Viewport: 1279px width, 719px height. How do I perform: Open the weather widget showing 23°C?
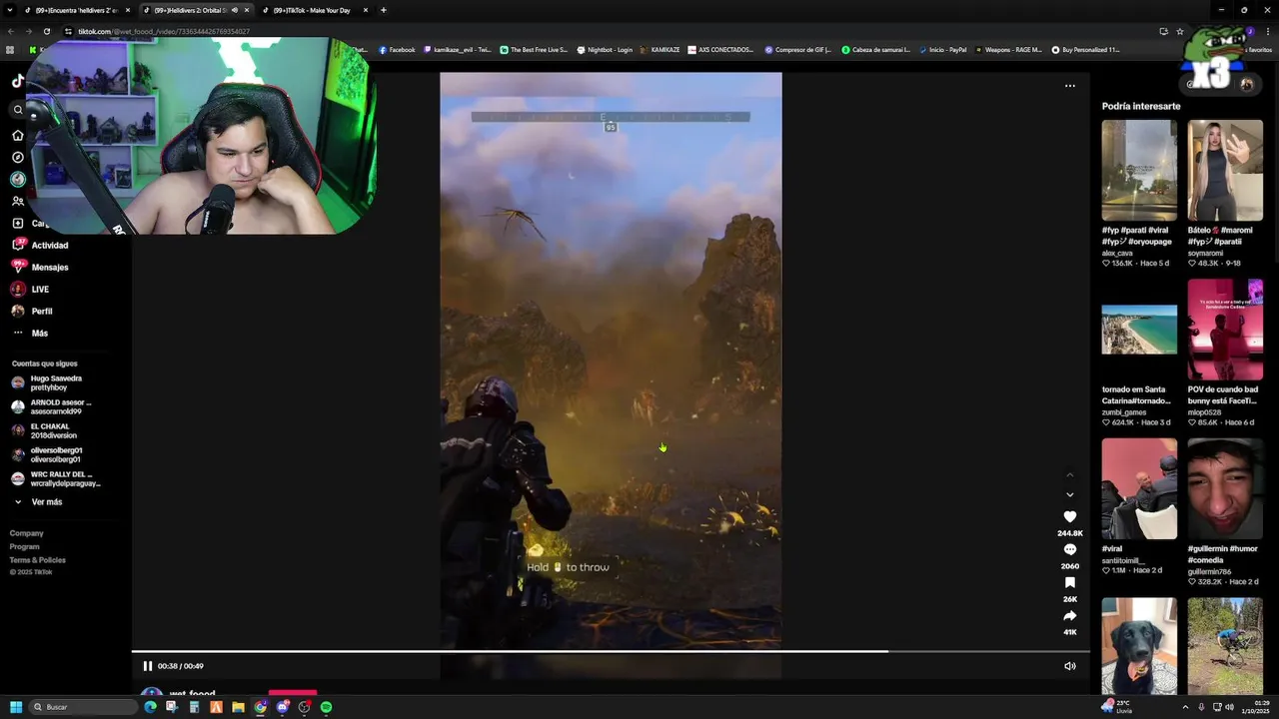pos(1117,707)
